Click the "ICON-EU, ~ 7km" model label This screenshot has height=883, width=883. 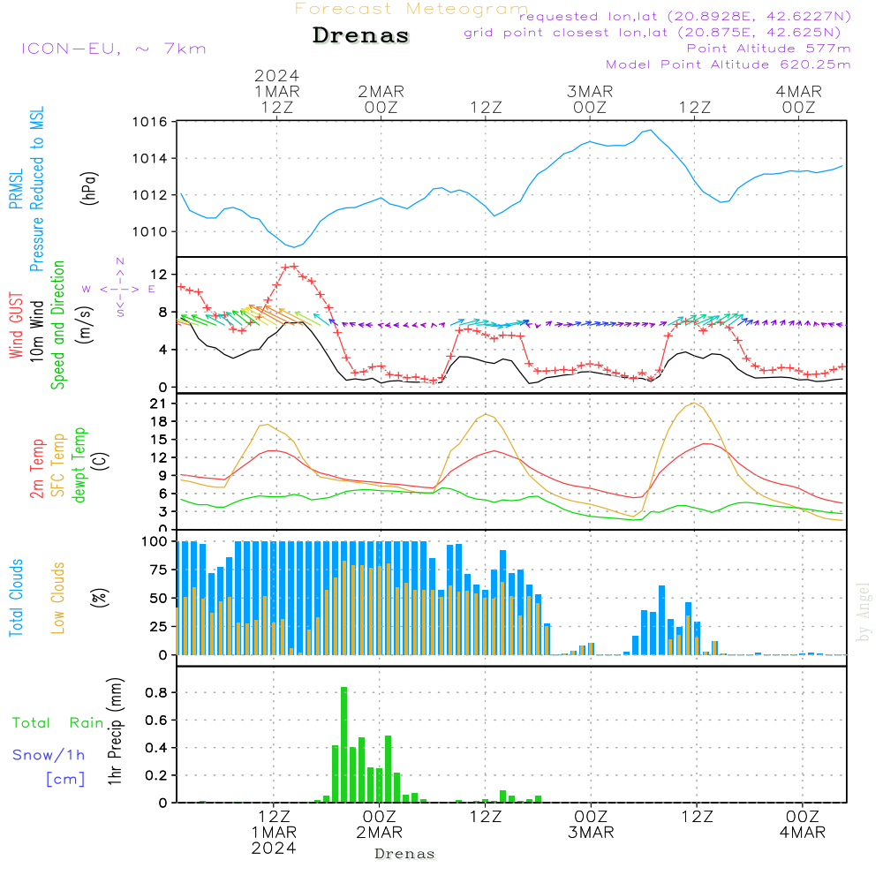tap(114, 49)
